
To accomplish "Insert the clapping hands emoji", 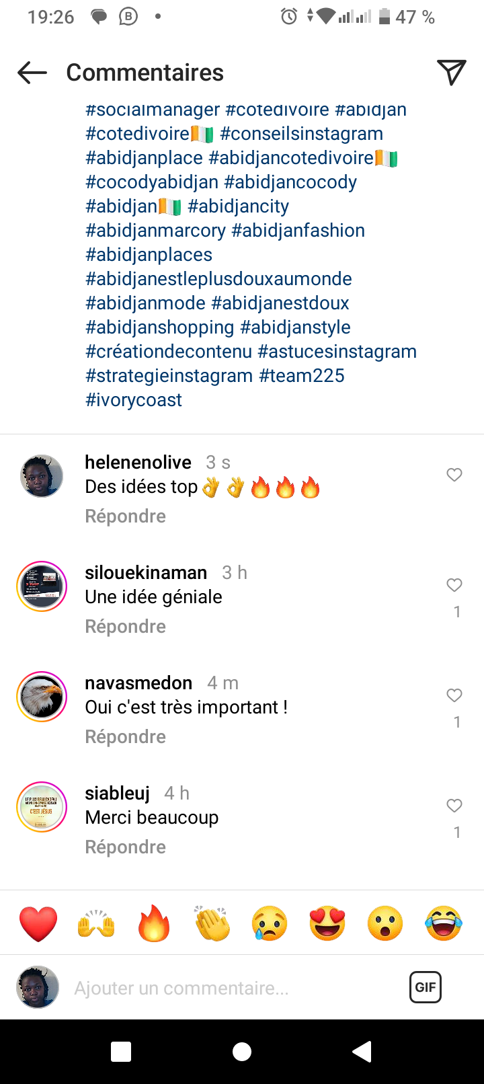I will [212, 923].
